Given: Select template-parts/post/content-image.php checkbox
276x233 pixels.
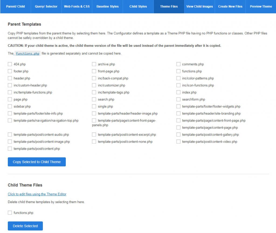Looking at the screenshot, I should point(10,141).
